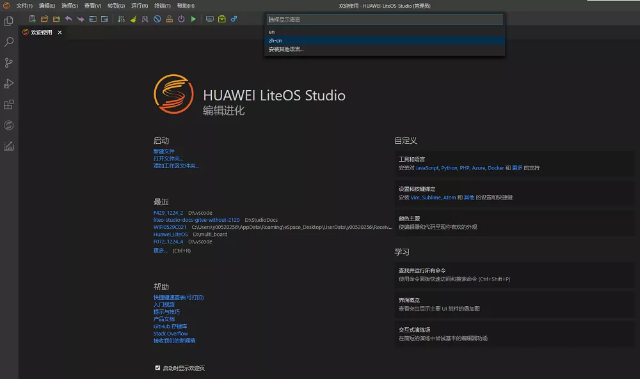Open the 选择(S) menu

(69, 6)
